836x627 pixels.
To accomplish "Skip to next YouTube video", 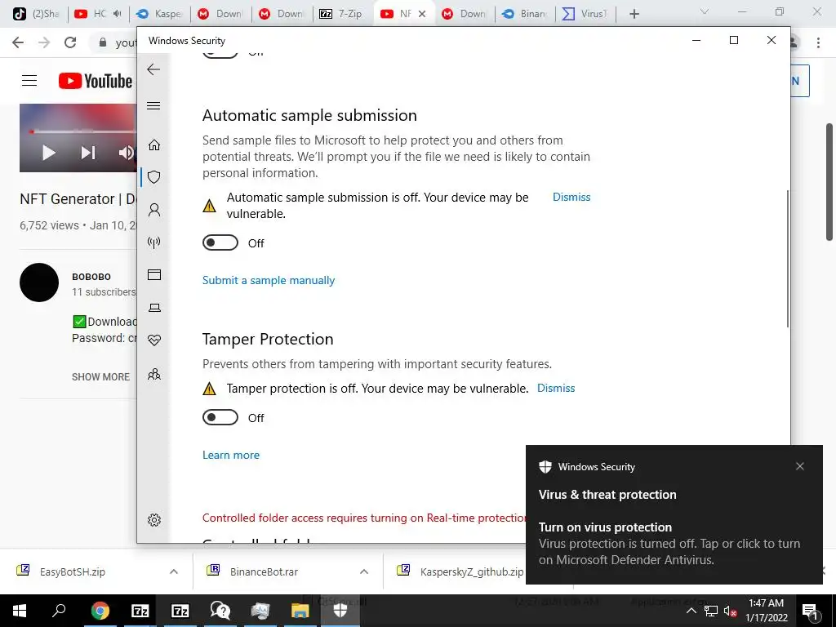I will (x=88, y=153).
